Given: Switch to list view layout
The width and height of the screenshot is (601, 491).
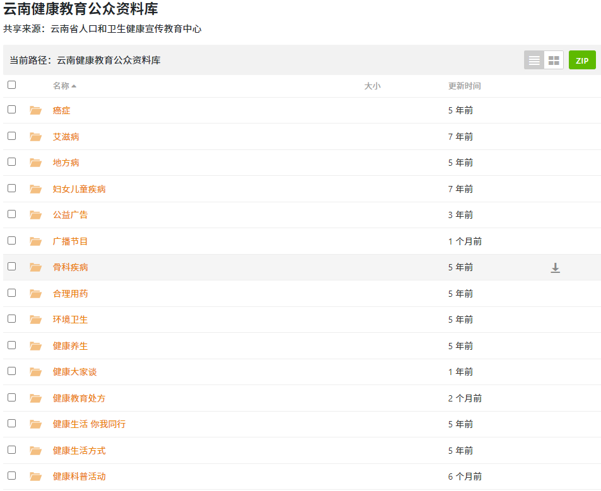Looking at the screenshot, I should pos(534,61).
